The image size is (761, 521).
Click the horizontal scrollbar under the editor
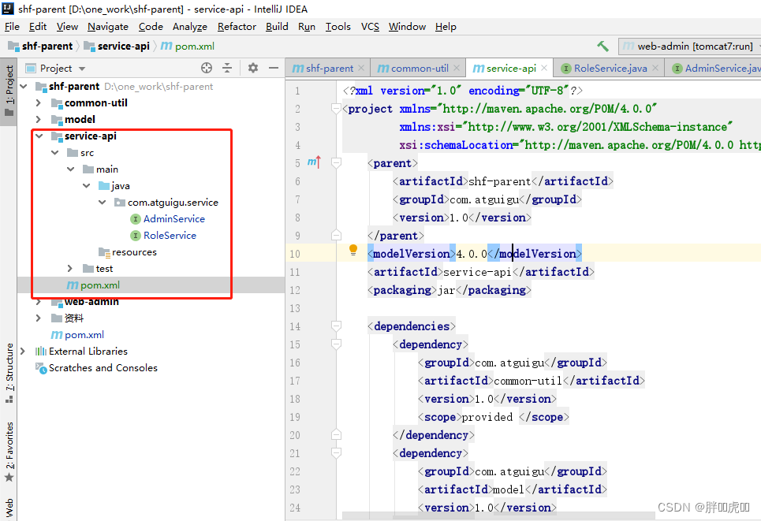tap(500, 516)
